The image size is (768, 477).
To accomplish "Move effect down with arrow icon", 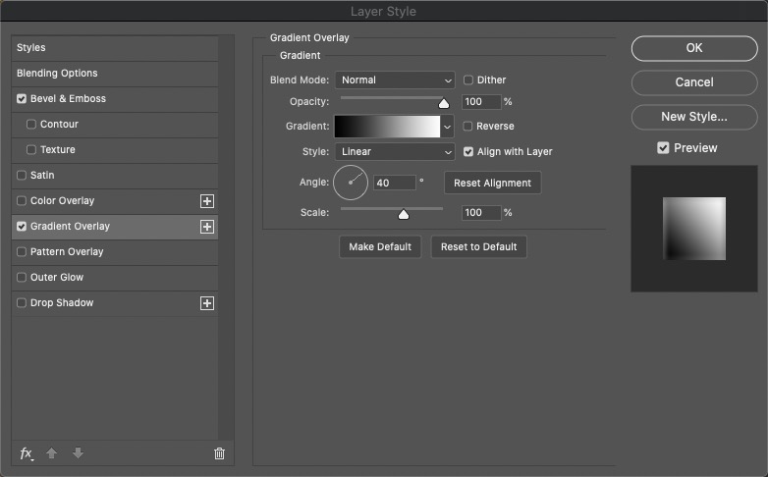I will coord(78,453).
